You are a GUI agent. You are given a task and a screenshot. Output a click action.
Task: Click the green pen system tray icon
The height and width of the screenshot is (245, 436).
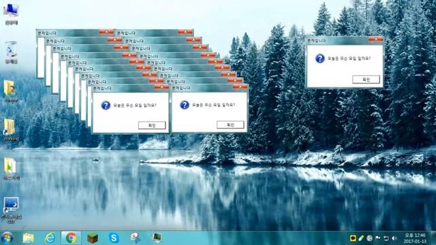[x=361, y=238]
